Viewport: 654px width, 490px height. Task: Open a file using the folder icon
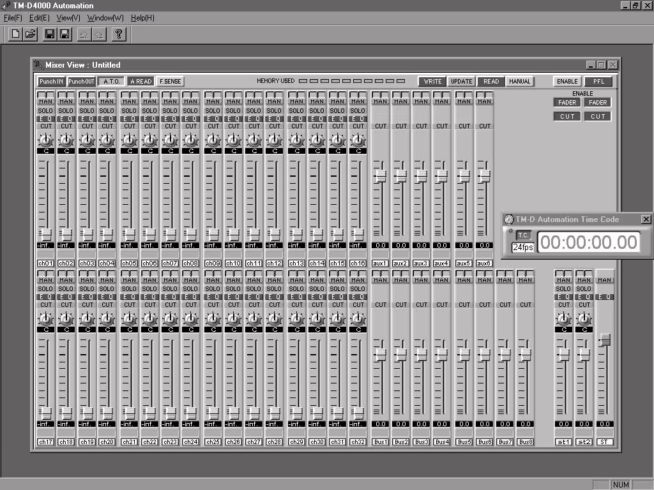click(x=31, y=34)
